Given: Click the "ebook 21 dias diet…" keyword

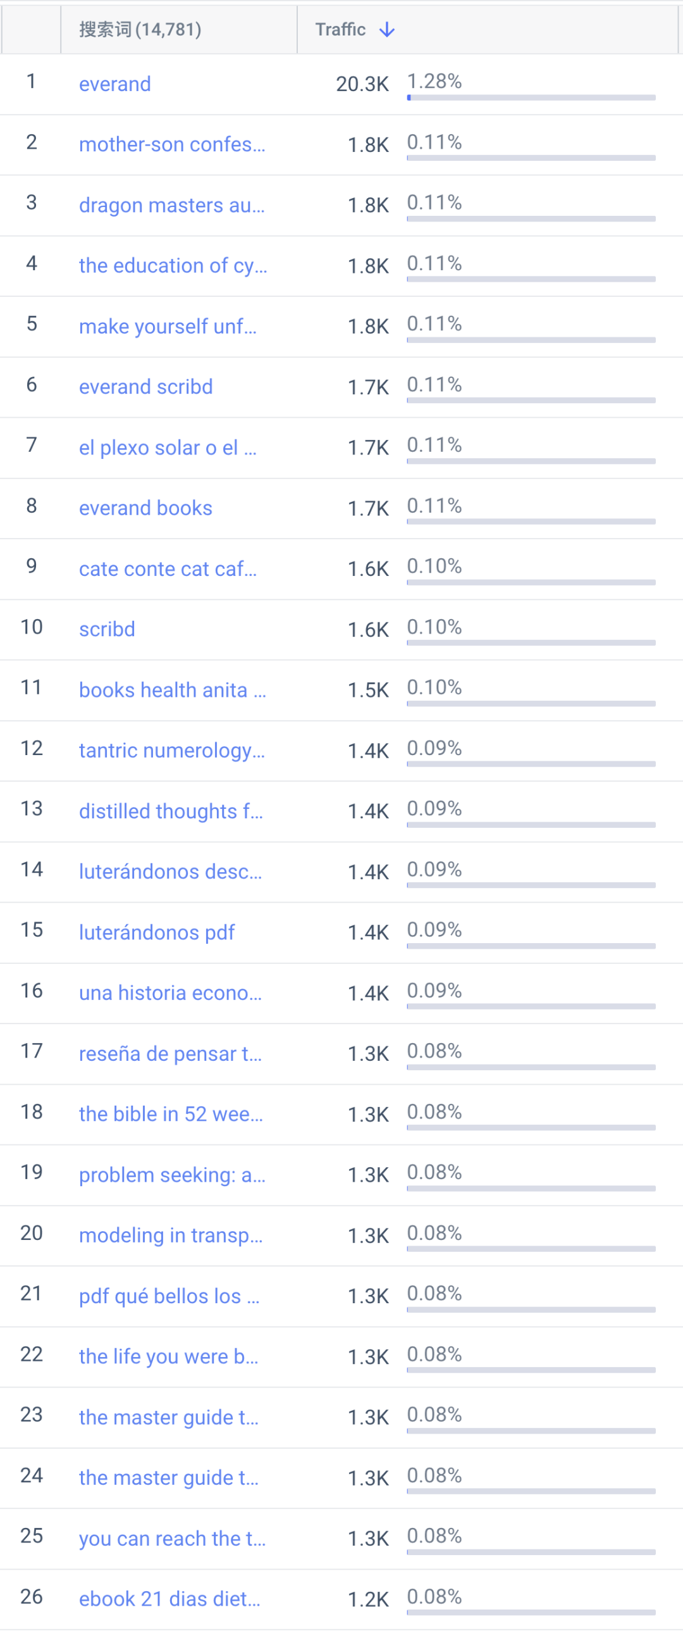Looking at the screenshot, I should click(x=169, y=1599).
